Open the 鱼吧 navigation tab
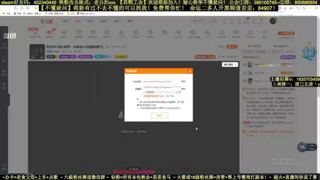Viewport: 320px width, 180px height. tap(130, 21)
